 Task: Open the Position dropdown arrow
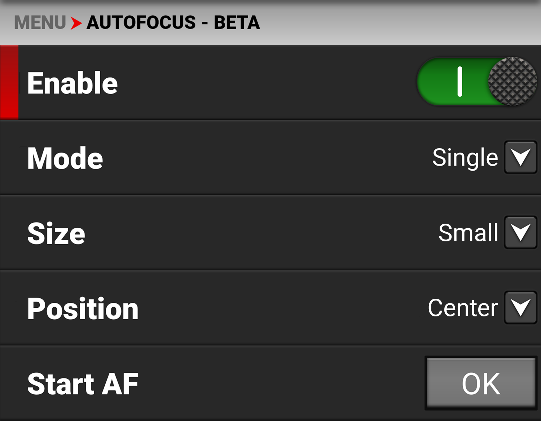[x=520, y=308]
